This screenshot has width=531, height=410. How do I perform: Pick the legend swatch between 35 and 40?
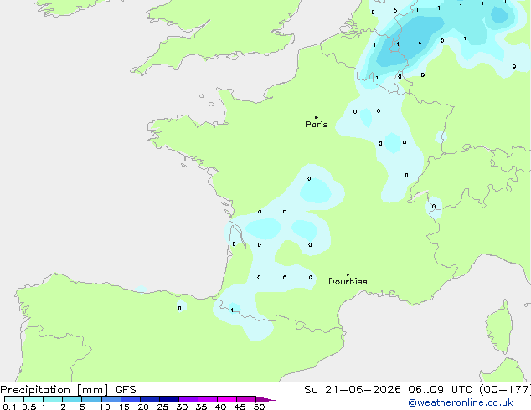(x=207, y=399)
